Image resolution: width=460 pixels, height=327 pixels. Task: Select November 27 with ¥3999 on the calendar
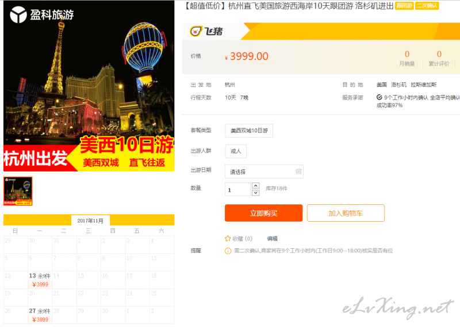[x=40, y=315]
